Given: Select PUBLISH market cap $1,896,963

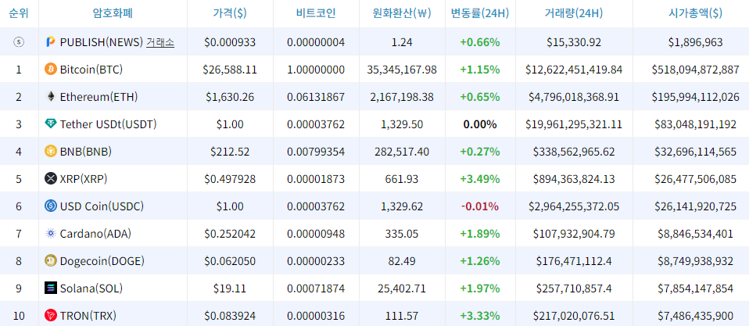Looking at the screenshot, I should [695, 42].
